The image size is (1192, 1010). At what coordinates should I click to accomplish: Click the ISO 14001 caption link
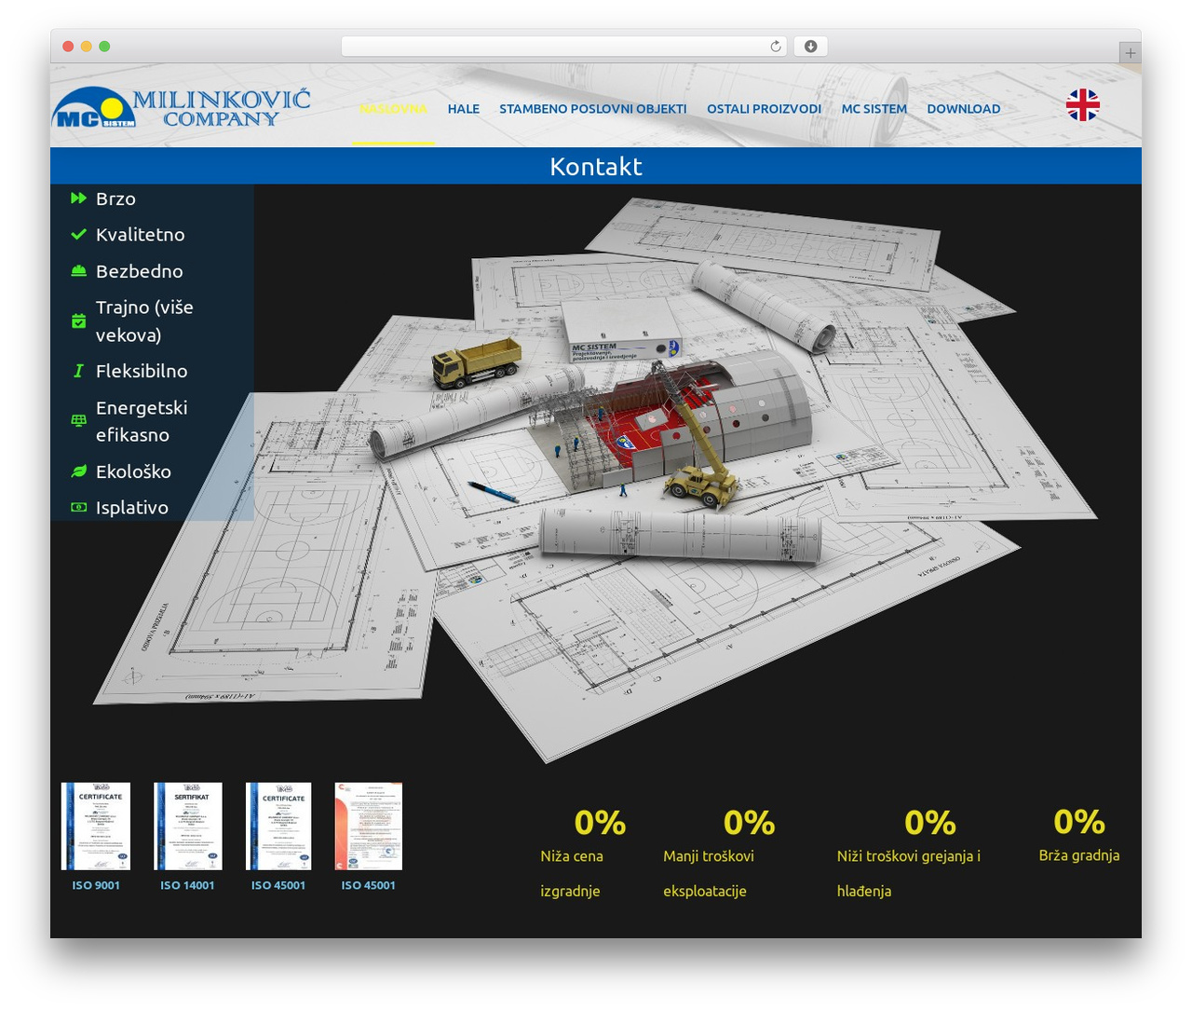187,885
